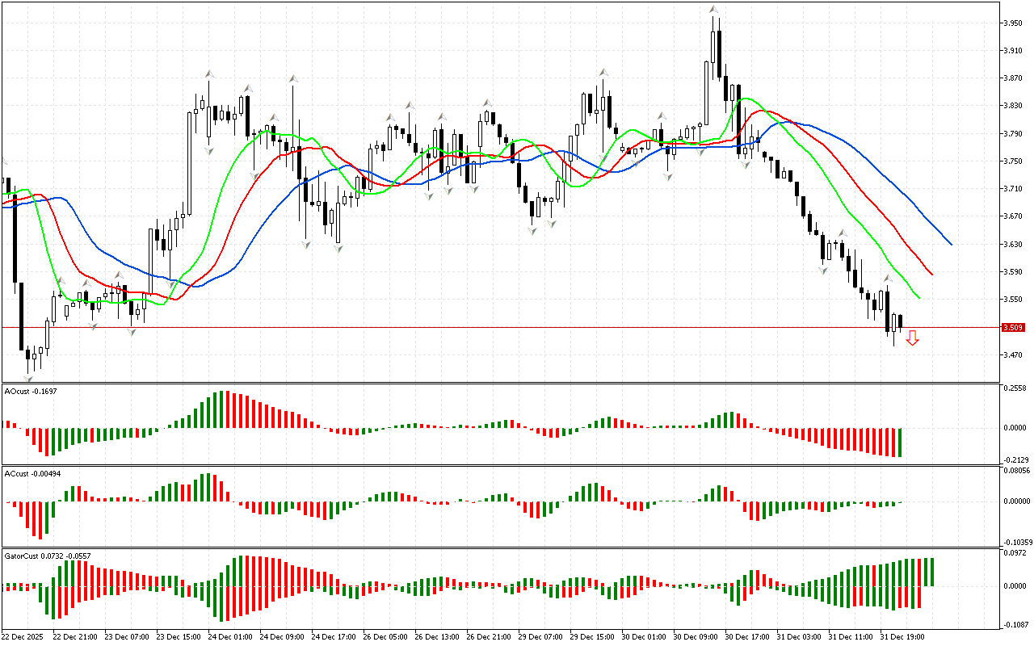Click the 31 Dec 19:00 time label
The image size is (1034, 646).
(902, 637)
